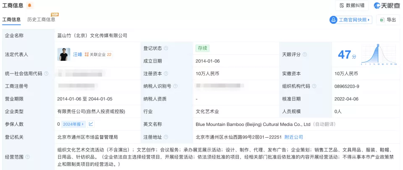Click help icon beside 注册资本
Screen dimensions: 403x170
pos(166,73)
